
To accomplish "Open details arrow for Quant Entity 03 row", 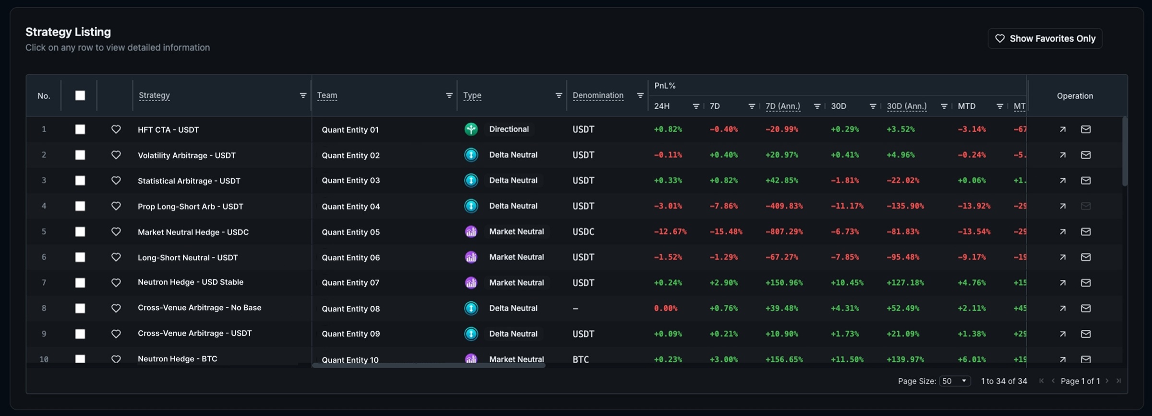I will (1063, 181).
